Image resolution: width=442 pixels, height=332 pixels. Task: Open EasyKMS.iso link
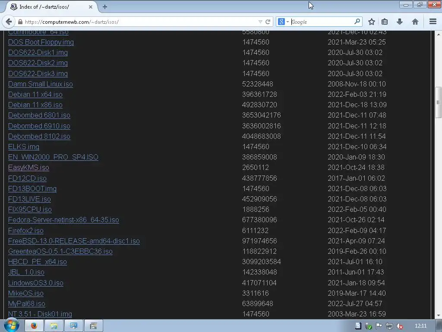28,167
